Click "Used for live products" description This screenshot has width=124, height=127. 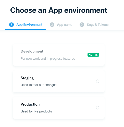click(36, 111)
